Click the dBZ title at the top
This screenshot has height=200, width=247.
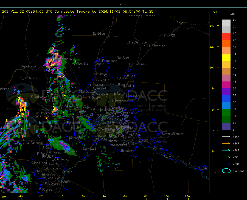tap(123, 4)
